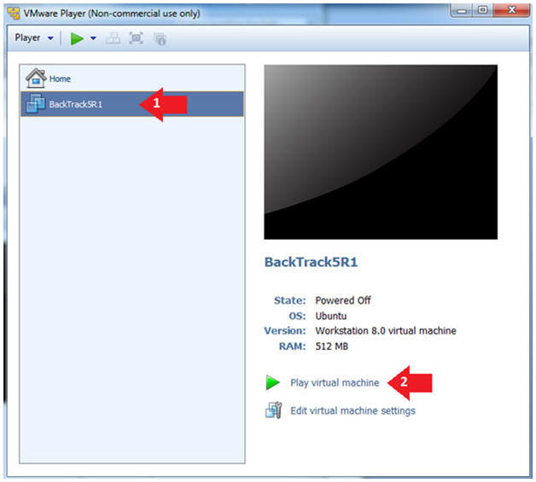Viewport: 536px width, 482px height.
Task: Click the green play icon beside Play virtual machine
Action: (273, 382)
